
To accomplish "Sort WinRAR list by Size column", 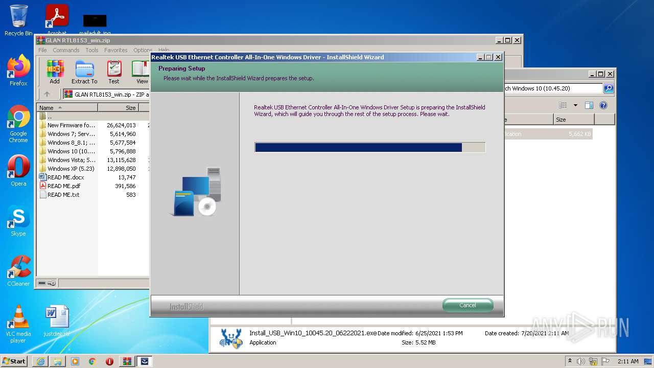I will (x=118, y=107).
